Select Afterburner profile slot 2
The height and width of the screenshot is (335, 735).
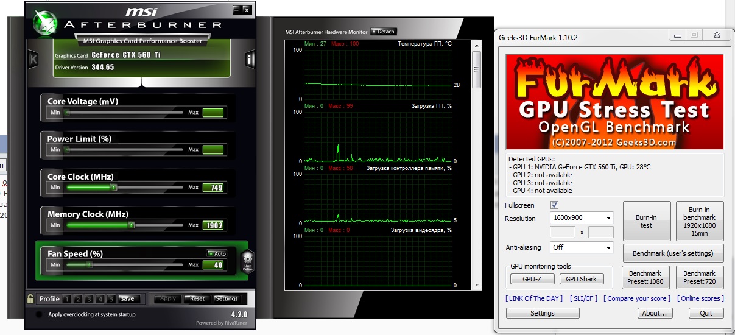coord(78,299)
